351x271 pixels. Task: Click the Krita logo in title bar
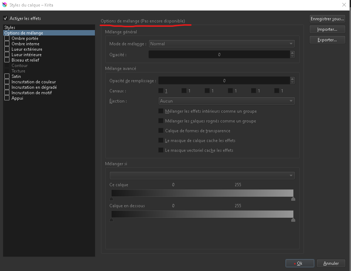[5, 5]
